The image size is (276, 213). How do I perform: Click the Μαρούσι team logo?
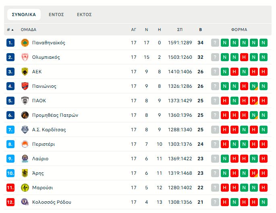coord(25,188)
